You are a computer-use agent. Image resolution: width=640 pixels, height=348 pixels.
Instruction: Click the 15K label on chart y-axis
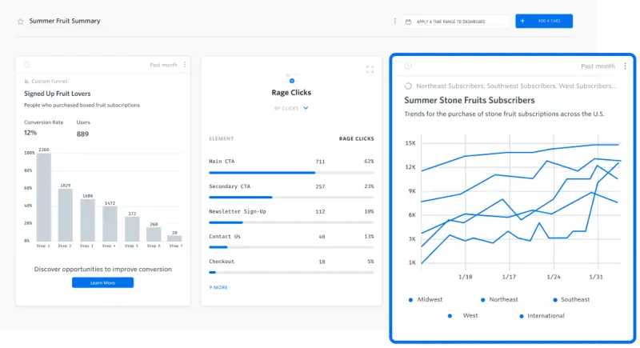coord(410,143)
